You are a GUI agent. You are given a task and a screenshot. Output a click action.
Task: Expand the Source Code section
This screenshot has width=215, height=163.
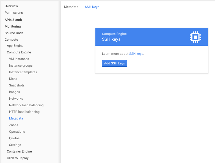coord(14,33)
